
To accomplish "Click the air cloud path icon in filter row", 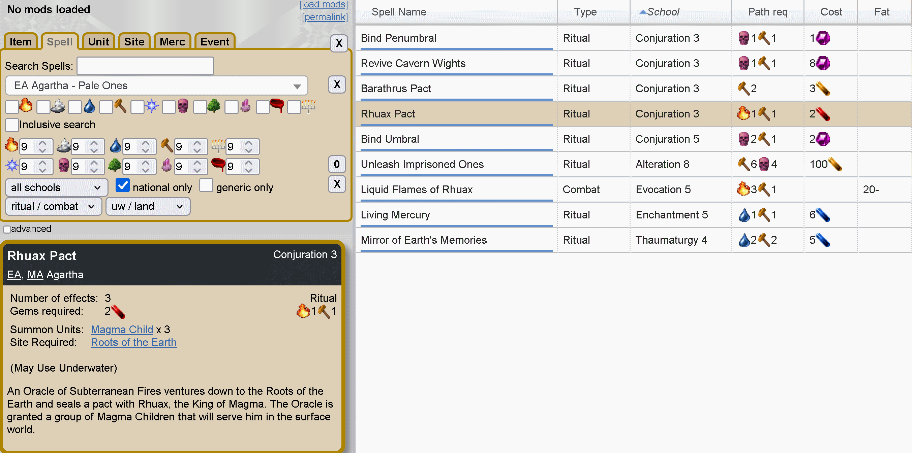I will 57,105.
